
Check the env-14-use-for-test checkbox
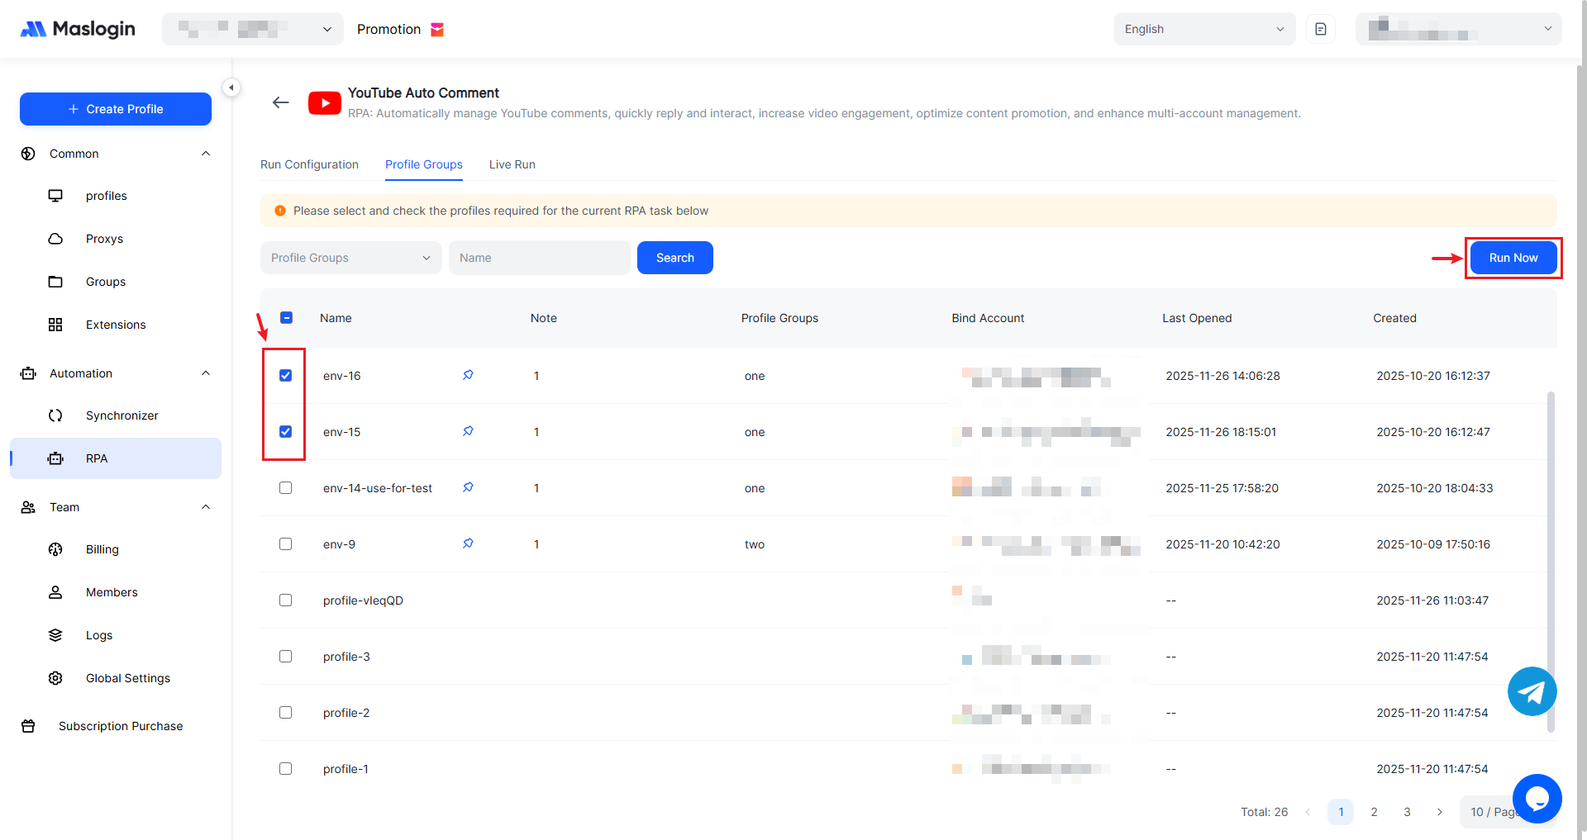pos(286,488)
